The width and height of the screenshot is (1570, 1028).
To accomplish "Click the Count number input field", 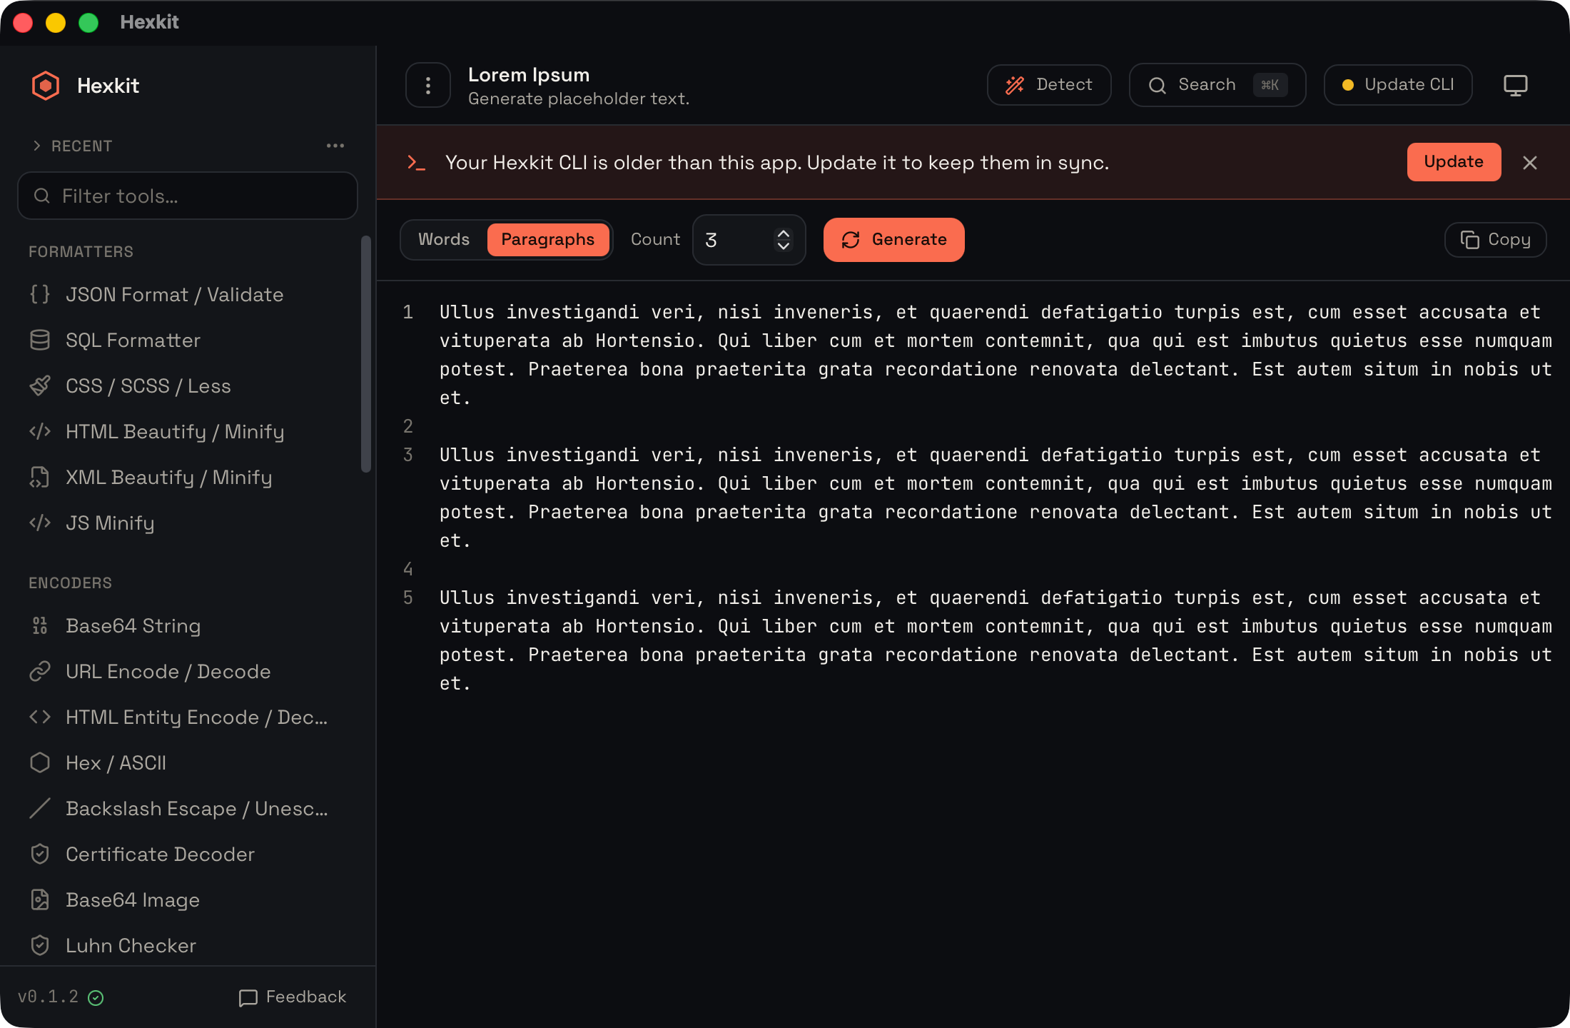I will click(749, 240).
